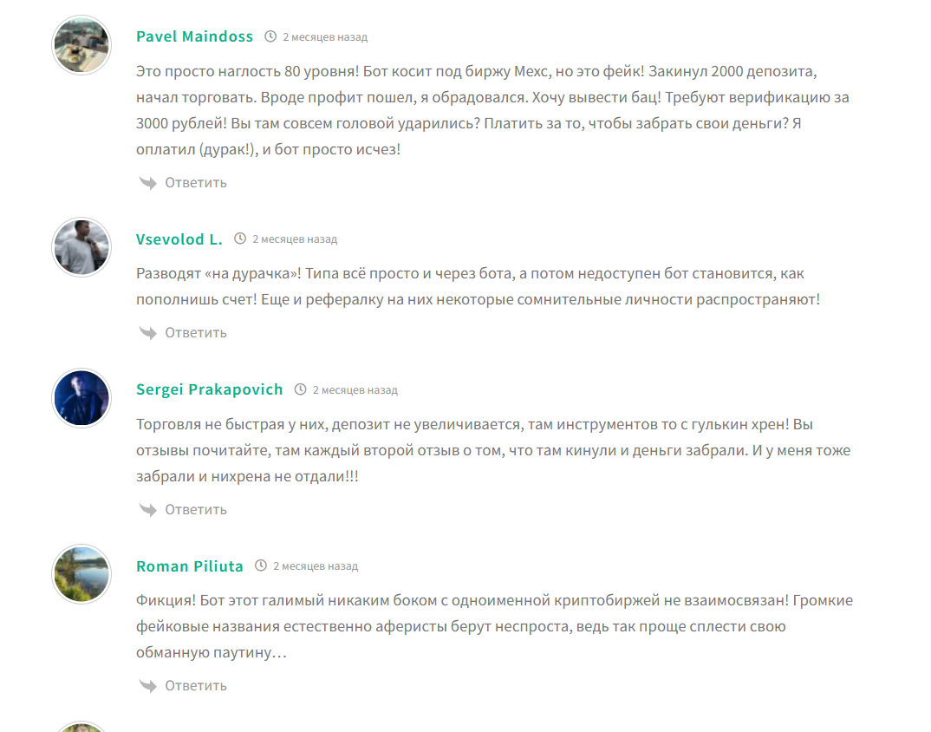Click the '2 месяцев назад' timestamp on Roman Piliuta's comment

pos(316,566)
